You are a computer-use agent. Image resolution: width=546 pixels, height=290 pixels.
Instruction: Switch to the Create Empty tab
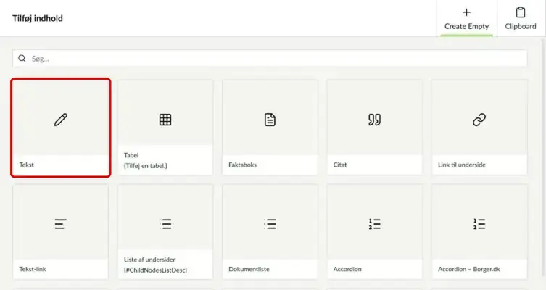pyautogui.click(x=467, y=18)
